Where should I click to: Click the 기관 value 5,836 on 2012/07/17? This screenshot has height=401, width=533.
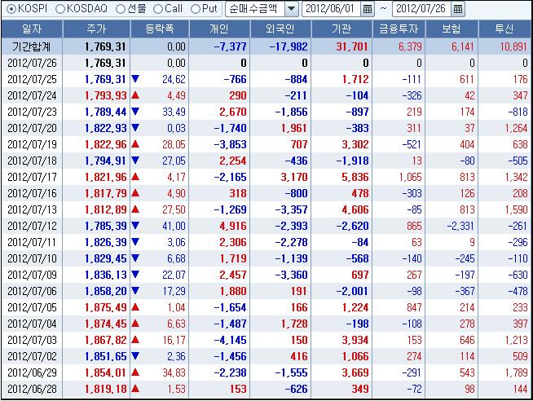coord(355,177)
